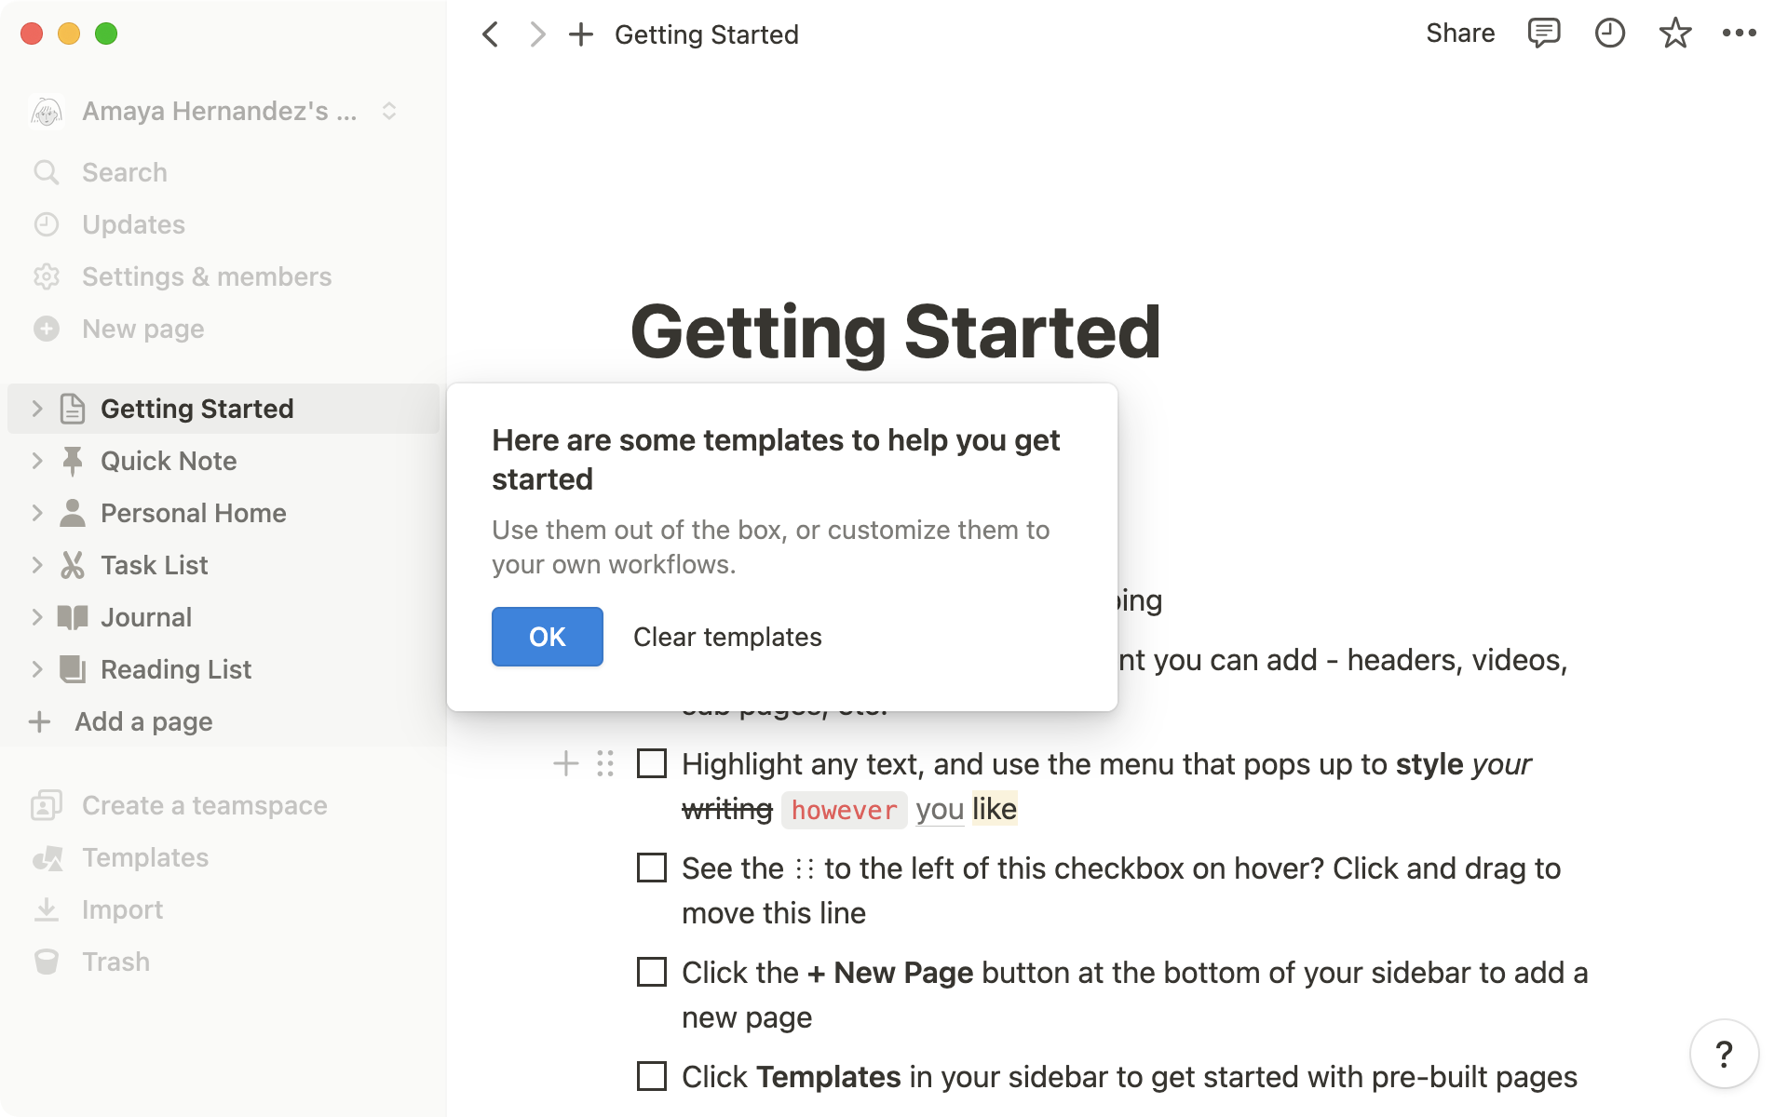Click the plus icon to add a block
This screenshot has width=1788, height=1117.
[x=565, y=764]
